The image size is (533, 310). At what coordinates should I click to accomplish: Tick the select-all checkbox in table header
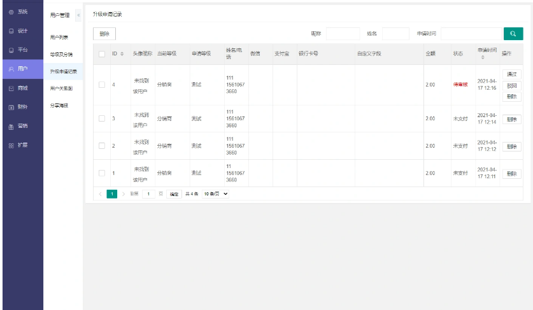[x=102, y=54]
